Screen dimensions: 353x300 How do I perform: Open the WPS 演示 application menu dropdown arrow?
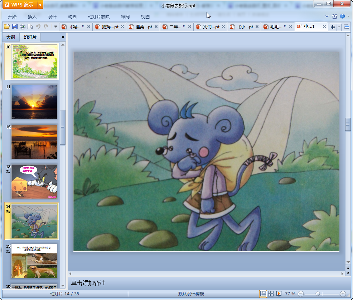click(40, 5)
